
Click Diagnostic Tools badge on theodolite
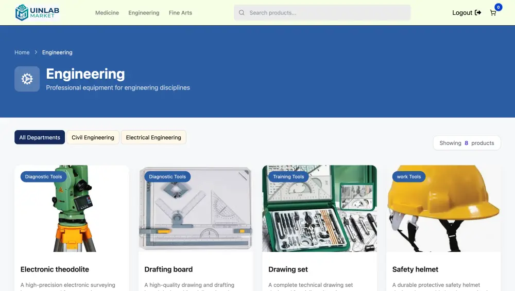(x=43, y=176)
